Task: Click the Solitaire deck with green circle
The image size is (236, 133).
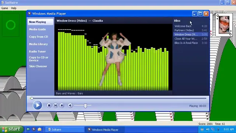Action: pyautogui.click(x=11, y=25)
